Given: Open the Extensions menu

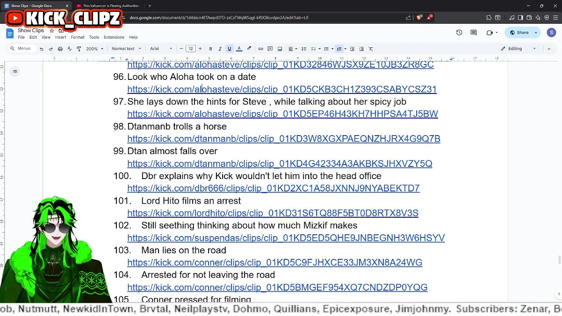Looking at the screenshot, I should pos(114,37).
